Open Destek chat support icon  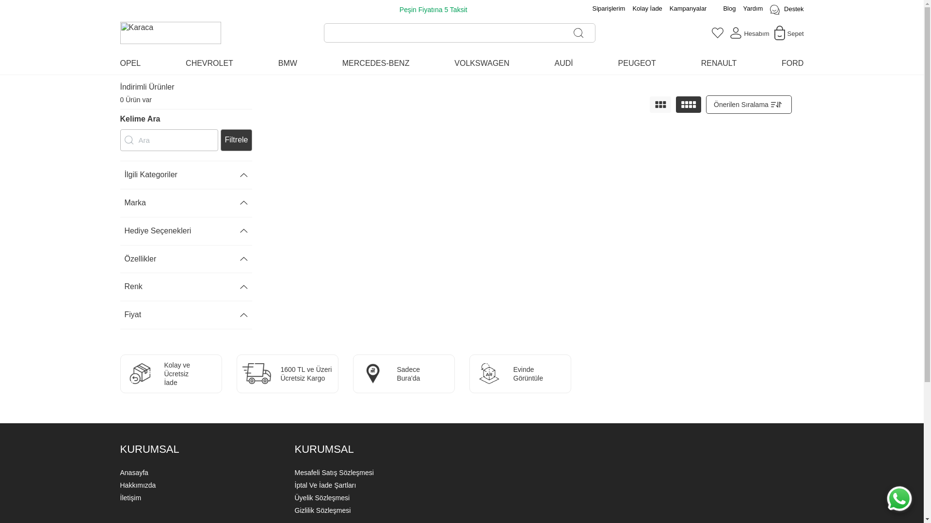[775, 10]
